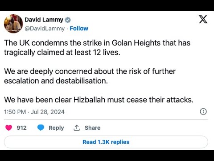Screen dimensions: 214x161
Task: Read 1.3K replies button
Action: click(106, 142)
